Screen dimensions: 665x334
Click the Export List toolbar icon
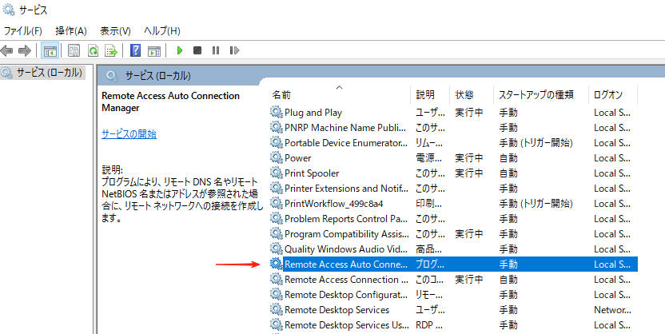click(112, 51)
